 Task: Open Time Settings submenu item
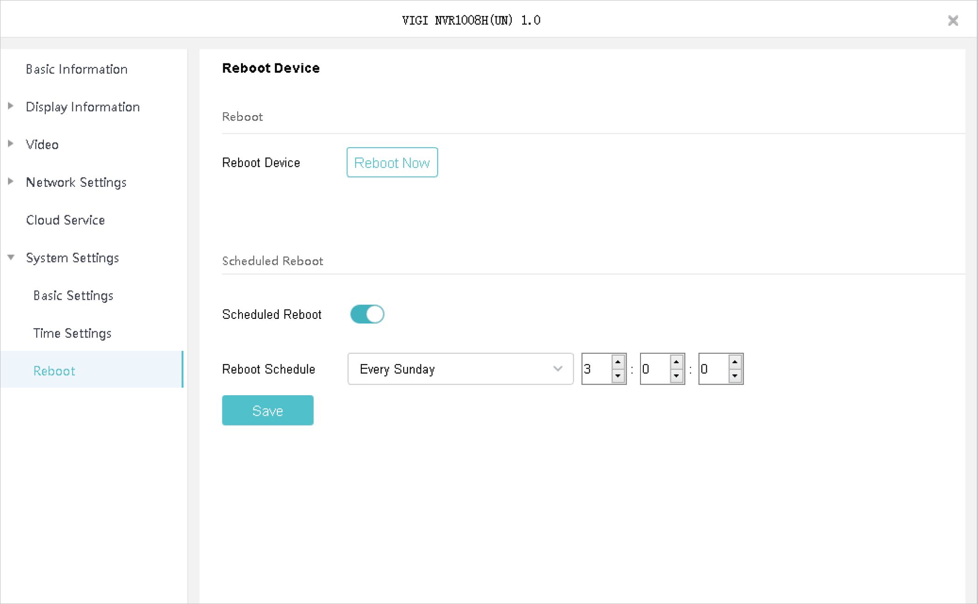(x=72, y=333)
